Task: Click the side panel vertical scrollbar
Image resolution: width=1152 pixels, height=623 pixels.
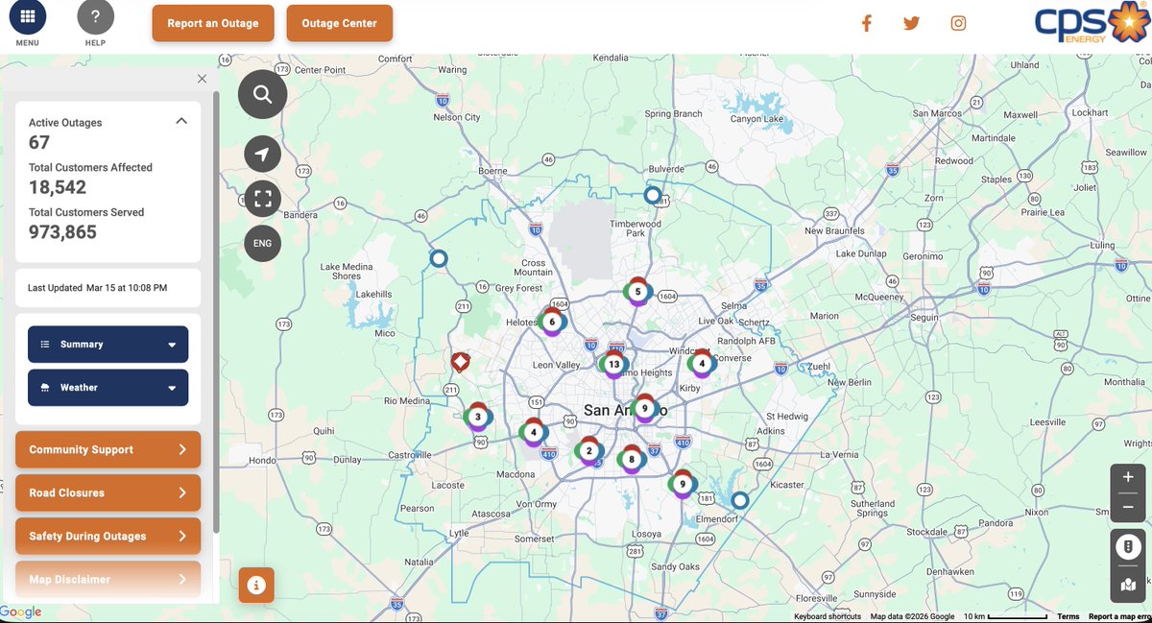Action: tap(216, 313)
